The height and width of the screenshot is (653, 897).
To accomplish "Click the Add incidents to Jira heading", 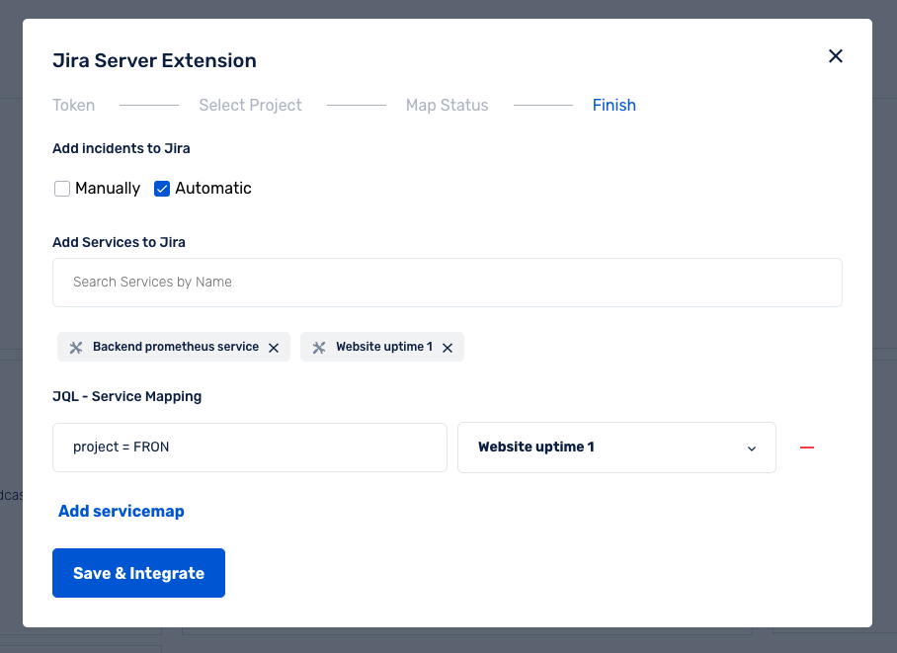I will coord(122,148).
